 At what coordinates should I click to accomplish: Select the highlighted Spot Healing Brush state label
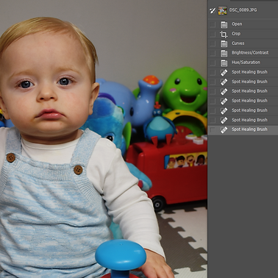point(249,129)
